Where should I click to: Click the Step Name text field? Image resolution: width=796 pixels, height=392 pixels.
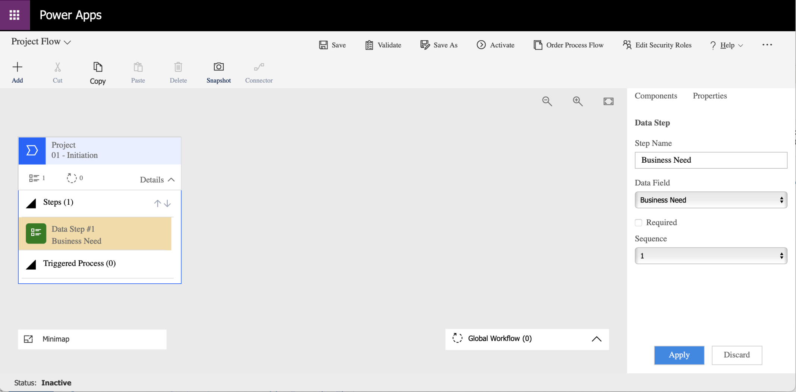[x=711, y=160]
